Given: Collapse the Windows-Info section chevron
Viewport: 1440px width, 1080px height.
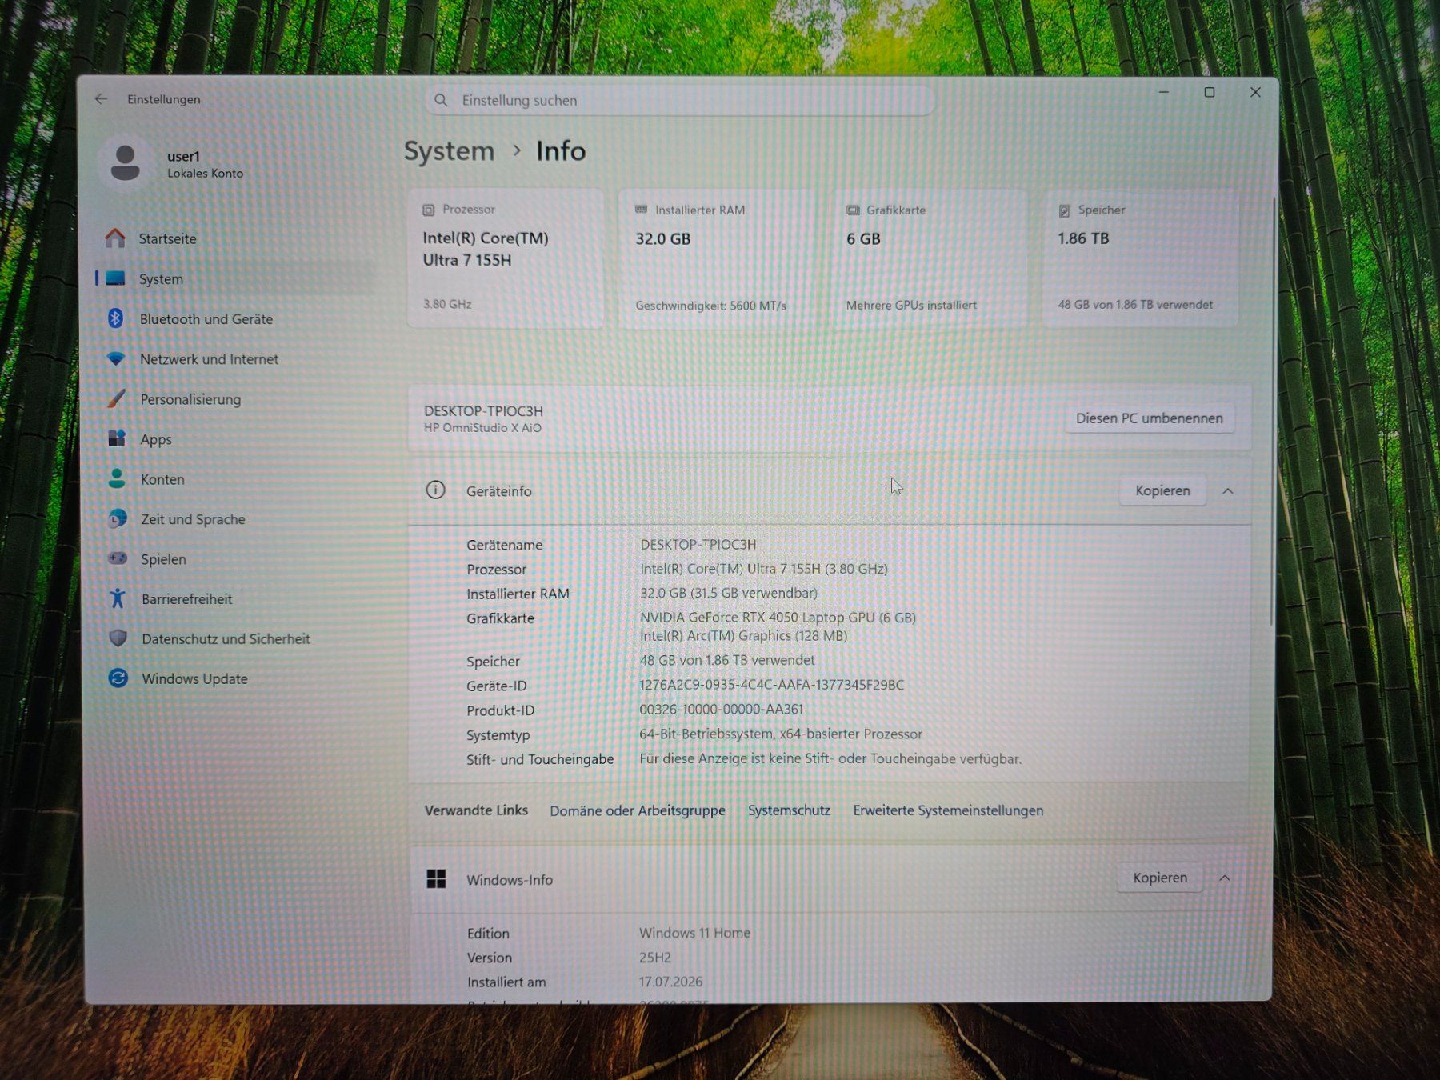Looking at the screenshot, I should [1225, 878].
